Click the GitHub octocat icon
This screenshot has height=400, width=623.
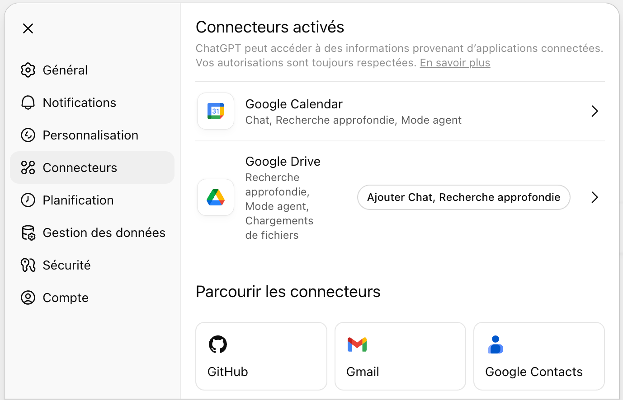[x=218, y=344]
